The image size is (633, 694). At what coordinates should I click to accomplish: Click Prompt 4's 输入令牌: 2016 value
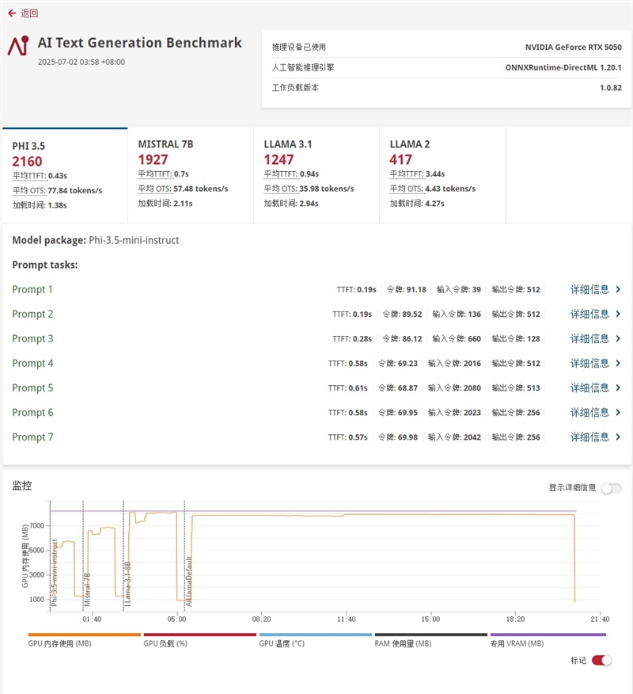(x=454, y=364)
